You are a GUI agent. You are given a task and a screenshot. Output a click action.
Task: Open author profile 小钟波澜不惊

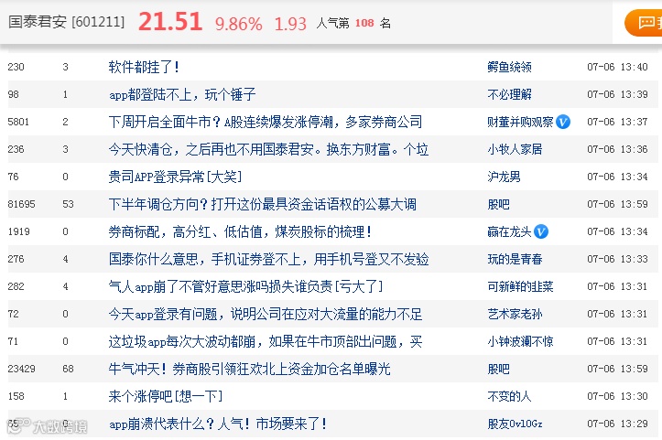click(520, 341)
